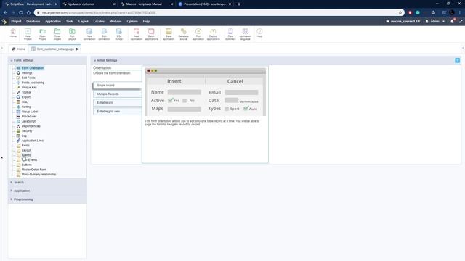Image resolution: width=465 pixels, height=261 pixels.
Task: Open the Database menu
Action: click(33, 21)
